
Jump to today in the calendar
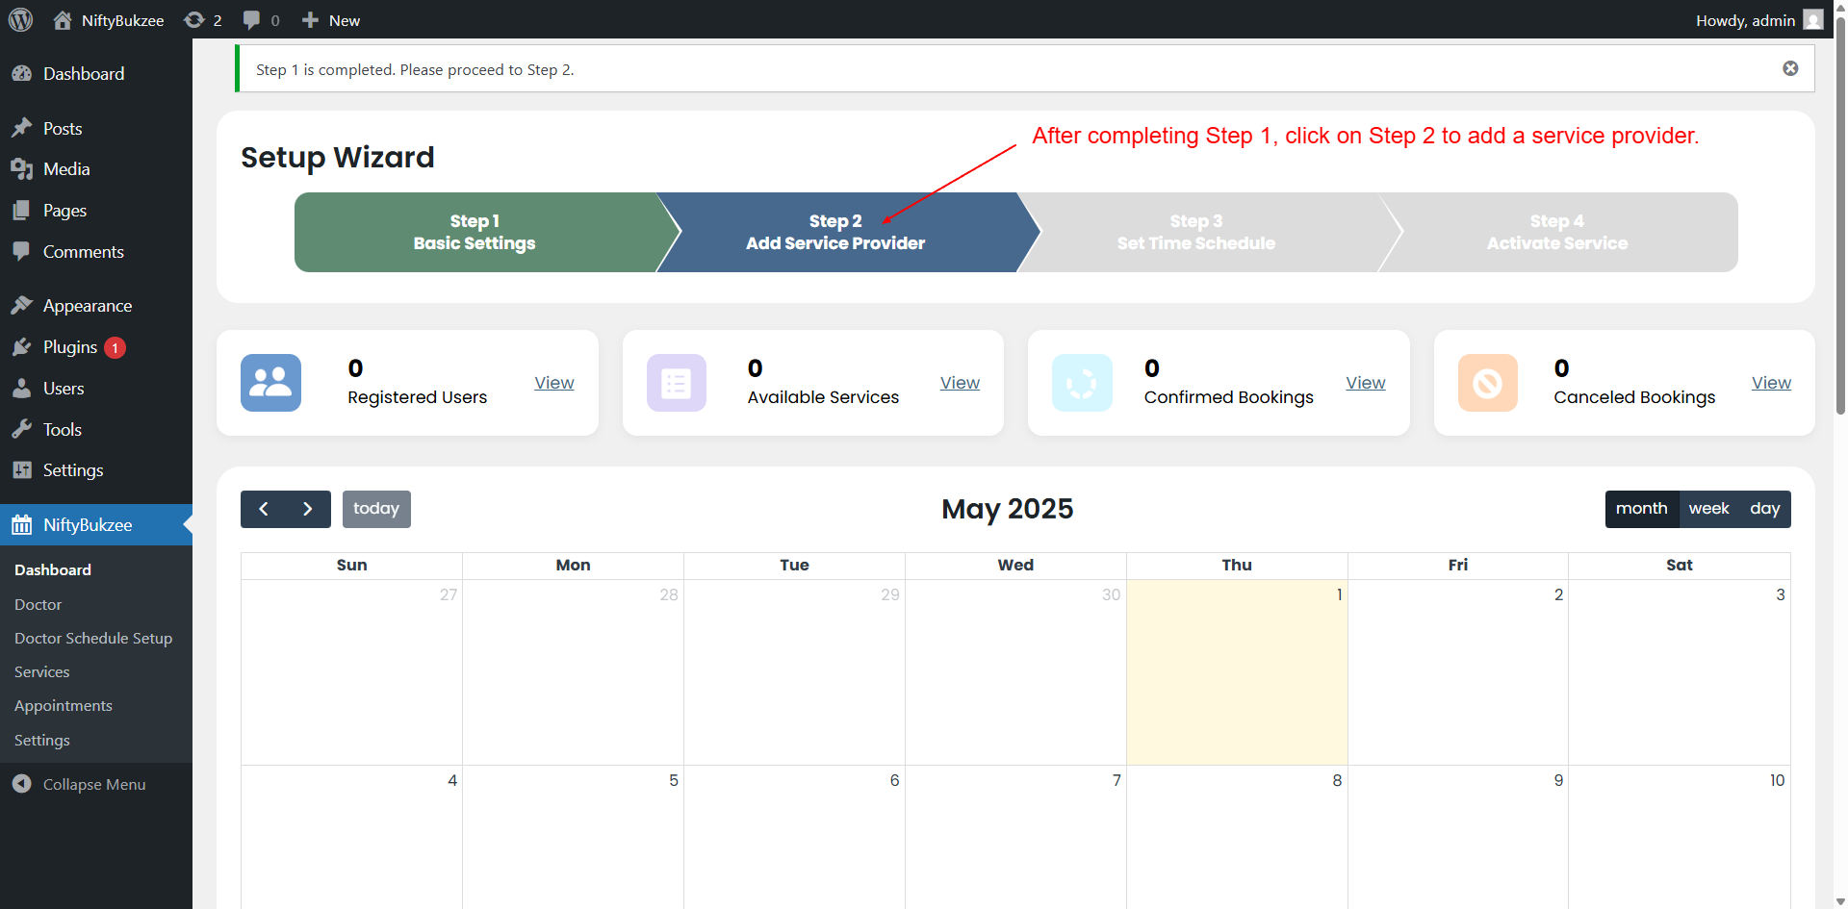click(x=376, y=509)
